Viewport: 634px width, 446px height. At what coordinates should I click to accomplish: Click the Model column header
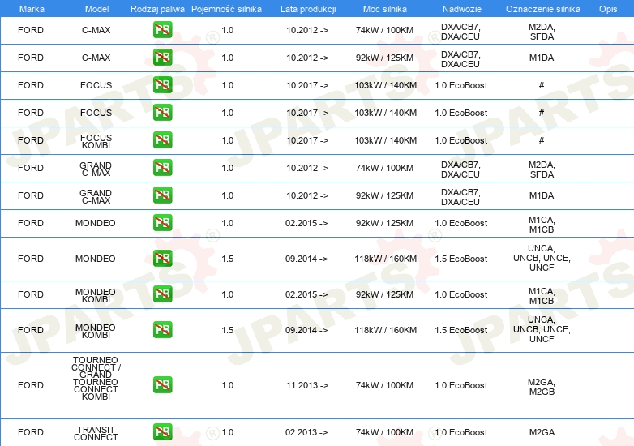click(96, 8)
